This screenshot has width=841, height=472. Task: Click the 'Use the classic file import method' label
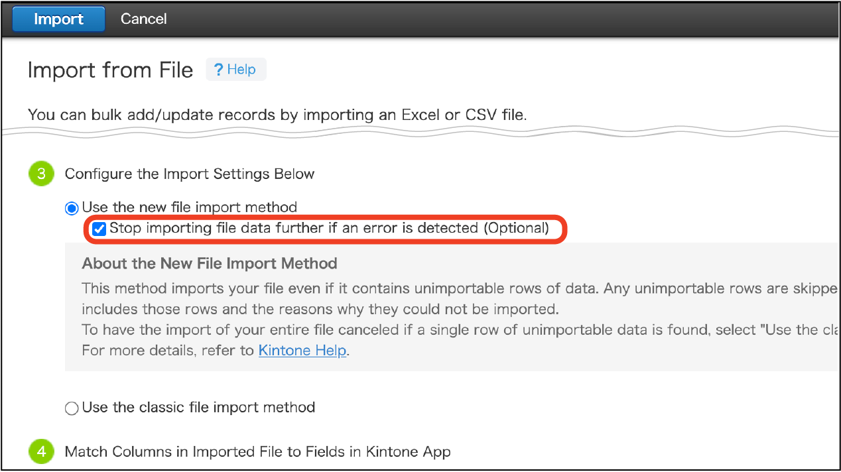pos(198,407)
